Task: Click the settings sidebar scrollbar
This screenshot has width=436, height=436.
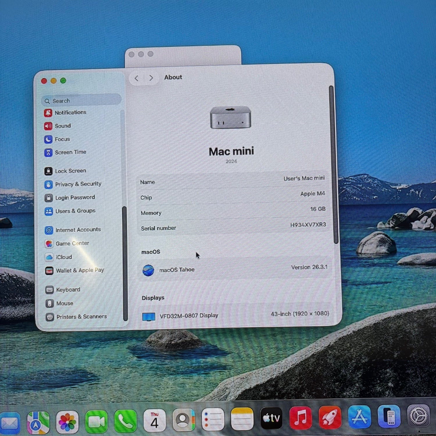Action: click(125, 263)
